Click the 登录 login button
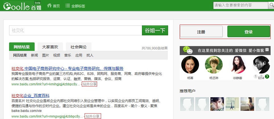Screen dimensions: 274x119 pyautogui.click(x=248, y=32)
